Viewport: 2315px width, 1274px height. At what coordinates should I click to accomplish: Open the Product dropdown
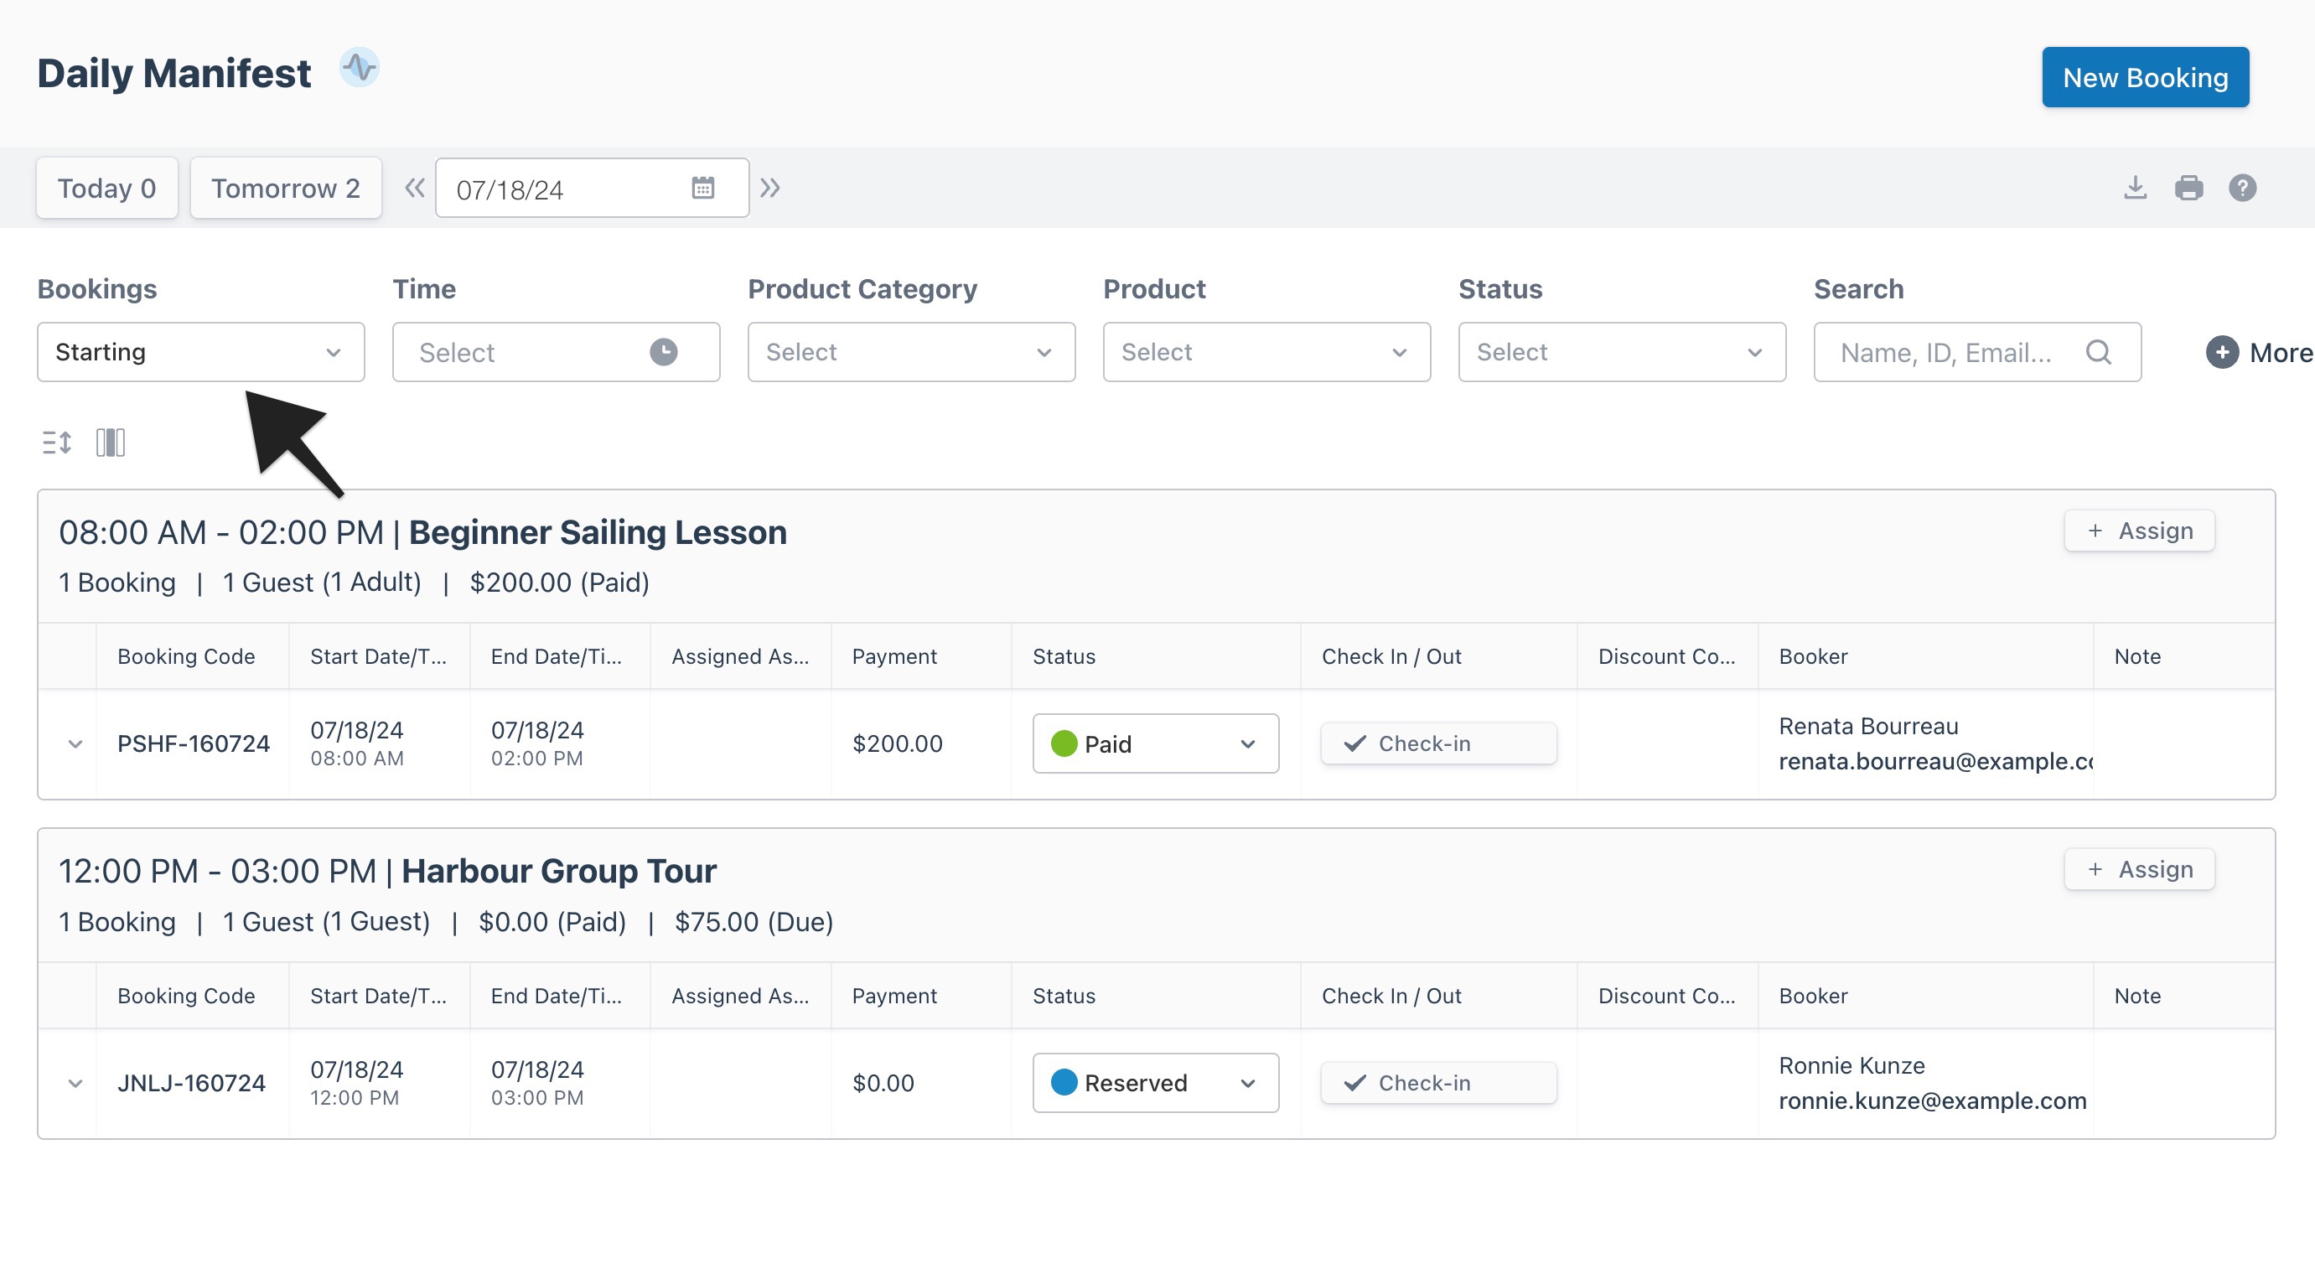[1266, 352]
